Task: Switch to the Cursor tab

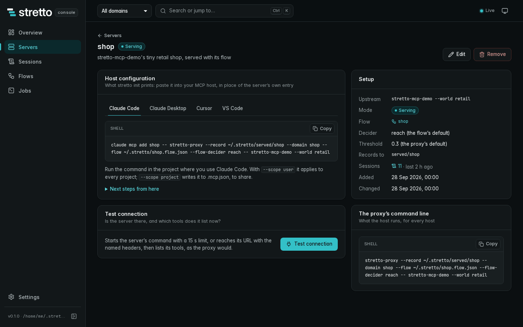Action: 204,108
